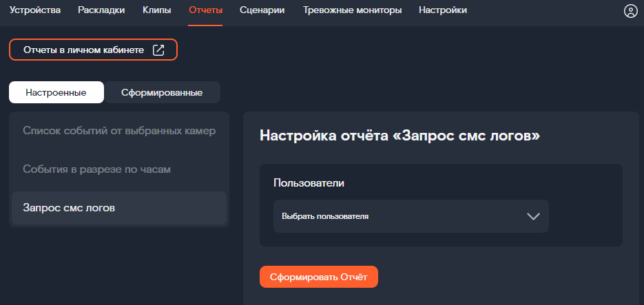This screenshot has height=305, width=644.
Task: Switch to the Настроенные reports toggle
Action: (x=56, y=92)
